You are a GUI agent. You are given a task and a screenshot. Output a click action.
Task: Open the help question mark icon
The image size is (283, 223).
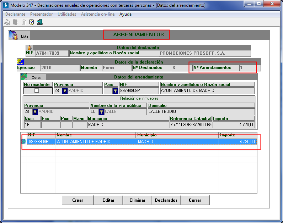coord(31,22)
